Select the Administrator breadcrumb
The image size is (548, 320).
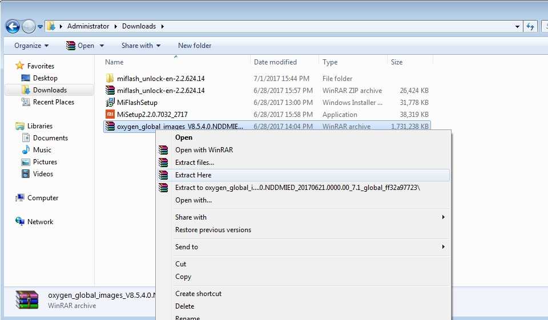(88, 26)
